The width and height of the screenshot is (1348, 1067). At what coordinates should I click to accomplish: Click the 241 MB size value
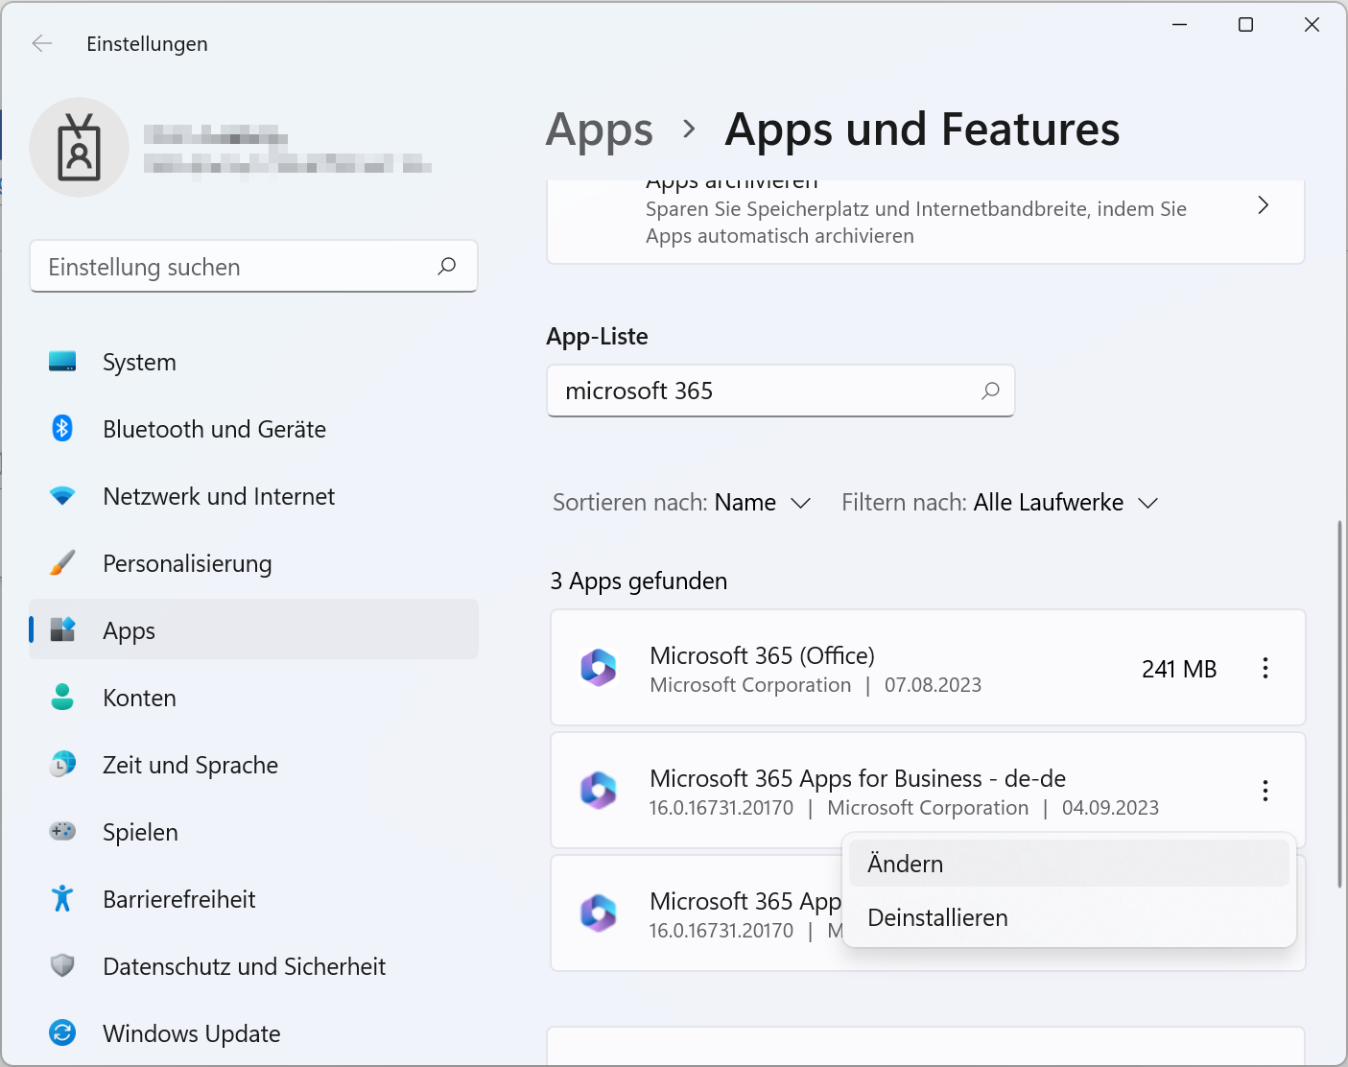(x=1179, y=669)
